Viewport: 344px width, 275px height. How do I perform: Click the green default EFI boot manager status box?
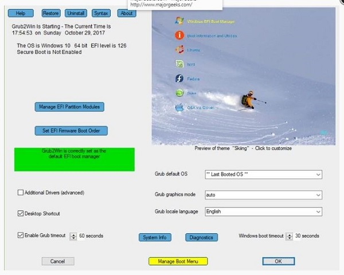[75, 159]
